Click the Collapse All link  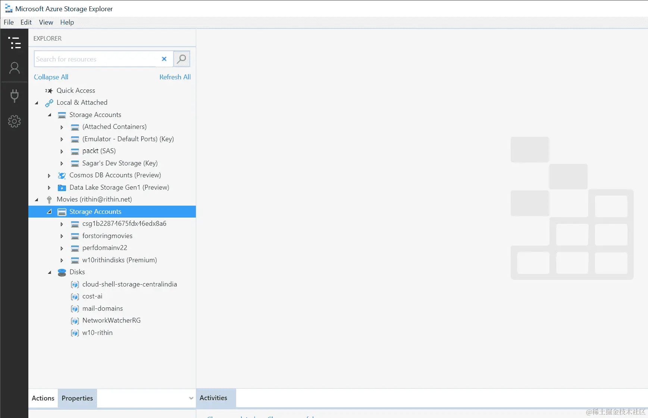click(51, 77)
